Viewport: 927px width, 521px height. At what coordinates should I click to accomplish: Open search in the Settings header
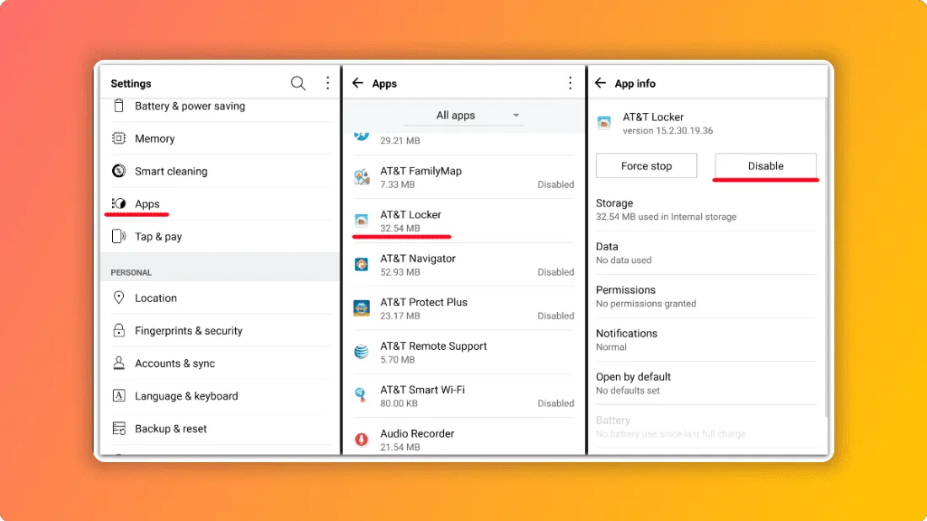click(x=298, y=83)
